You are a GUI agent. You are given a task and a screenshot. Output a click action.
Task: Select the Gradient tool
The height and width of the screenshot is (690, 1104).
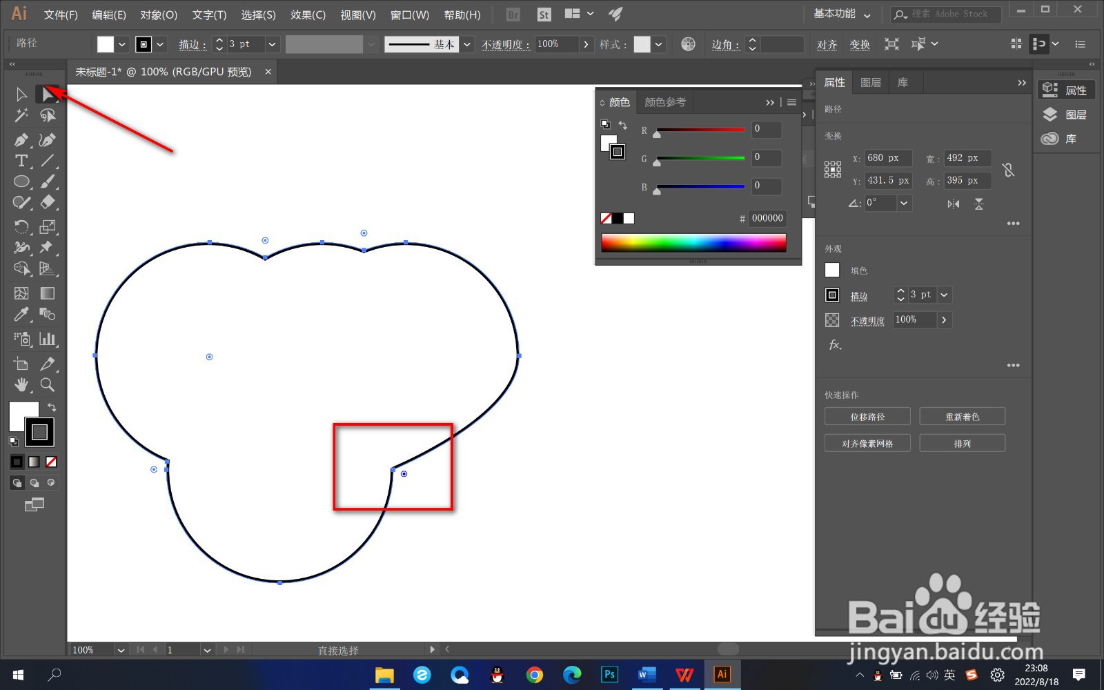pos(48,293)
